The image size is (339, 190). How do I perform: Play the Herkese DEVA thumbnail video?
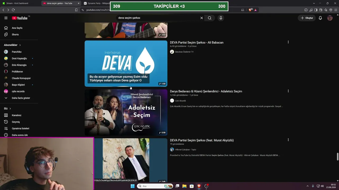click(x=126, y=64)
